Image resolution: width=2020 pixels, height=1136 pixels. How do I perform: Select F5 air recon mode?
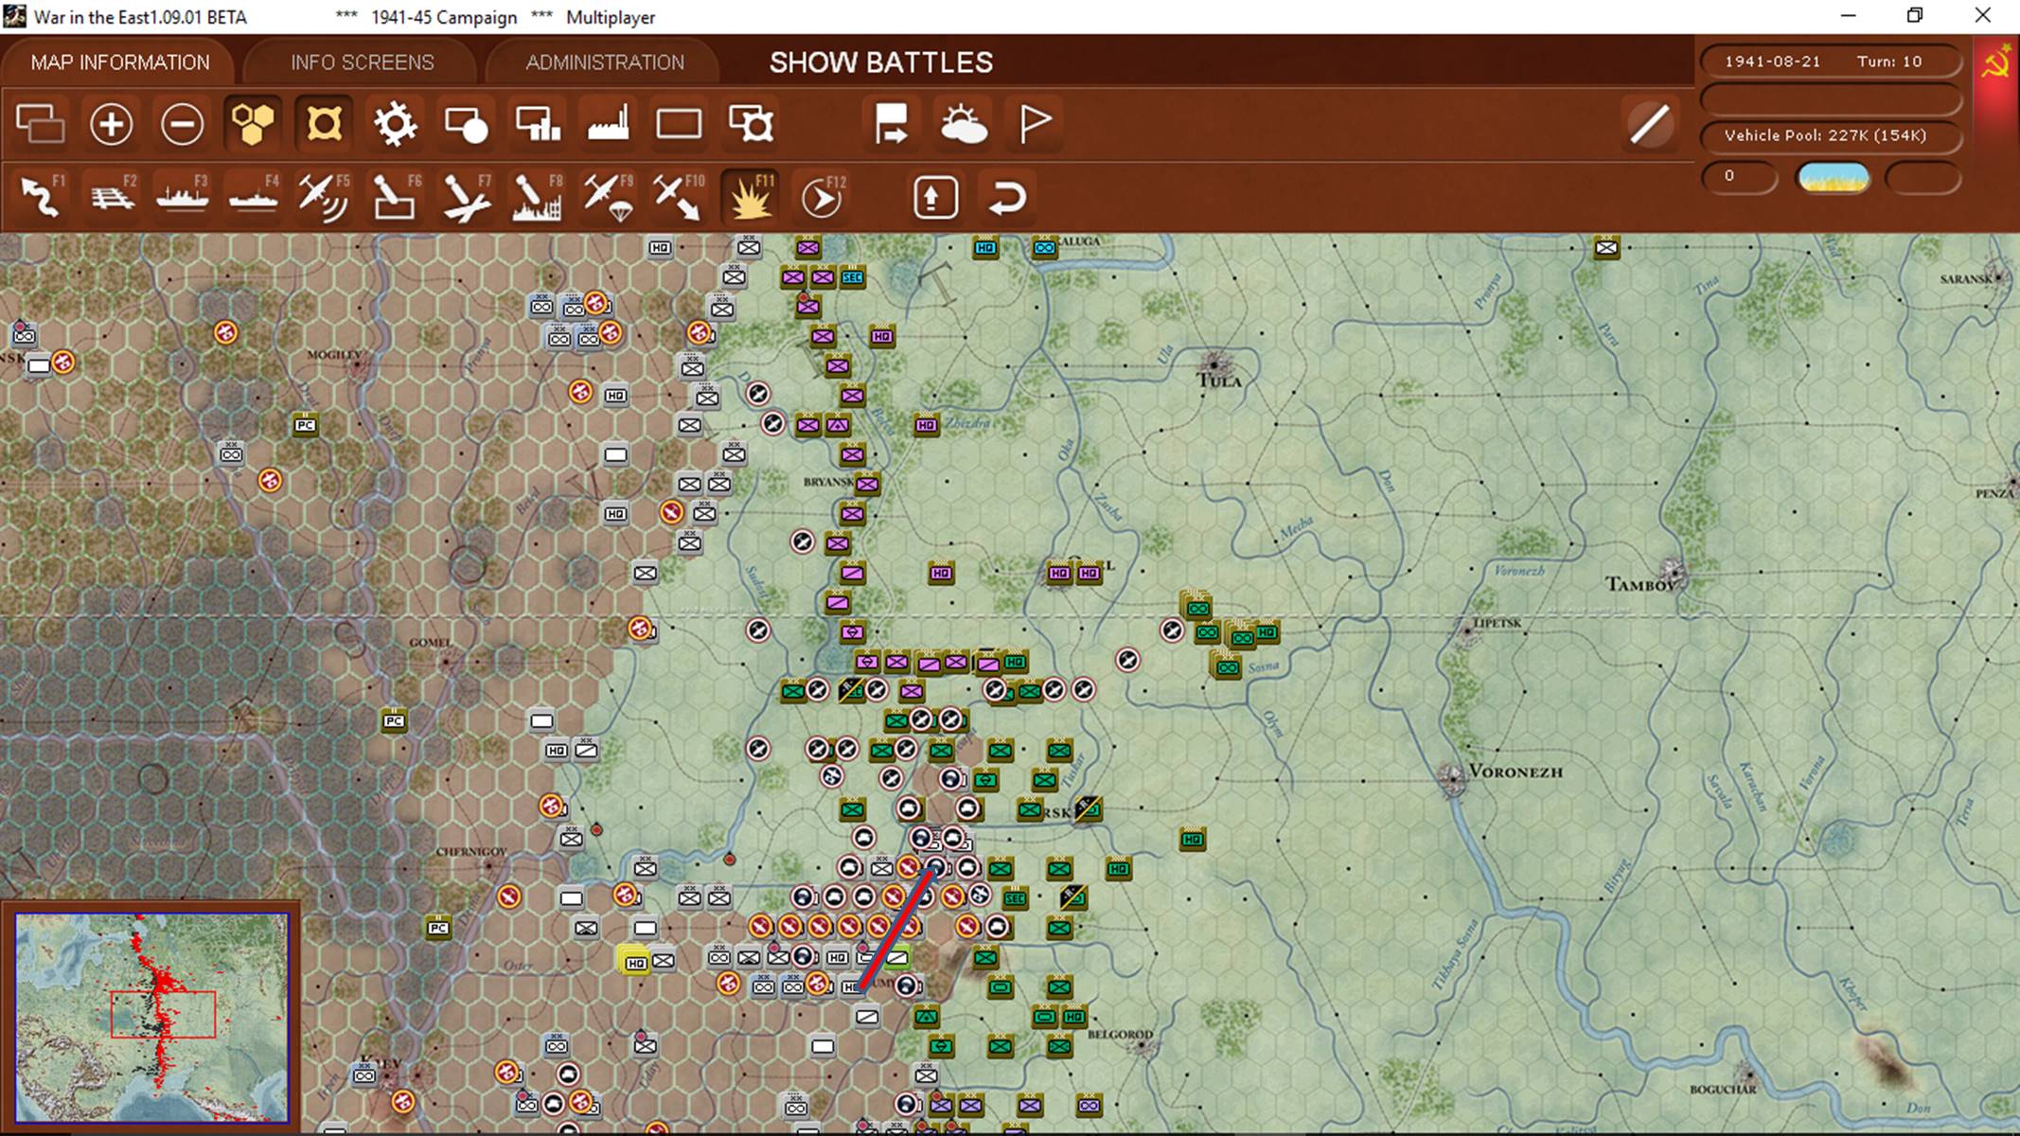point(325,197)
